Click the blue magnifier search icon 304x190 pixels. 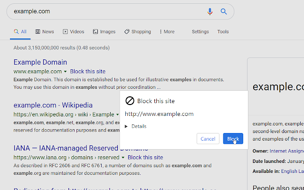pyautogui.click(x=224, y=11)
